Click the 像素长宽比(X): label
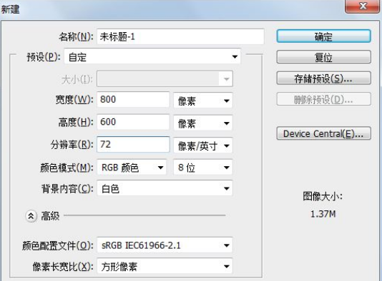This screenshot has height=281, width=382. [63, 267]
